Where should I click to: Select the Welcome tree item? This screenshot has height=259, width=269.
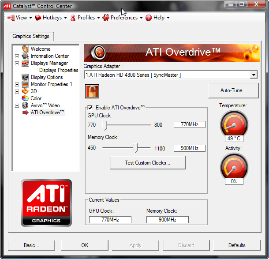click(x=41, y=49)
